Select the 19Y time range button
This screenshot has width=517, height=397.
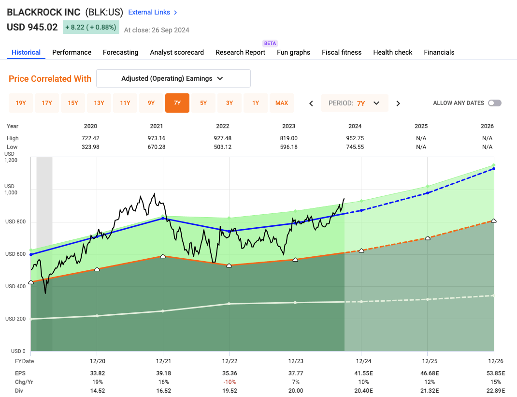[21, 103]
